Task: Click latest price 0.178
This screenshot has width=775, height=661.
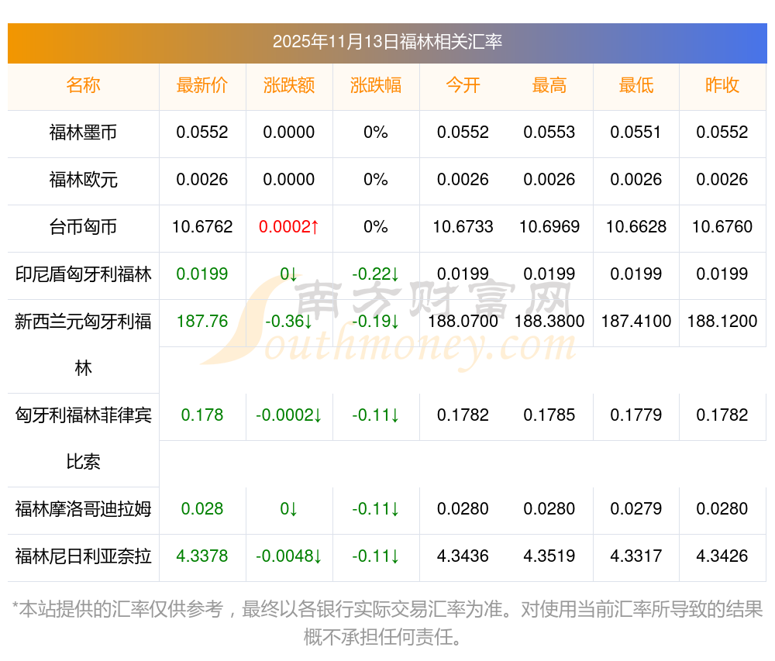Action: point(202,415)
